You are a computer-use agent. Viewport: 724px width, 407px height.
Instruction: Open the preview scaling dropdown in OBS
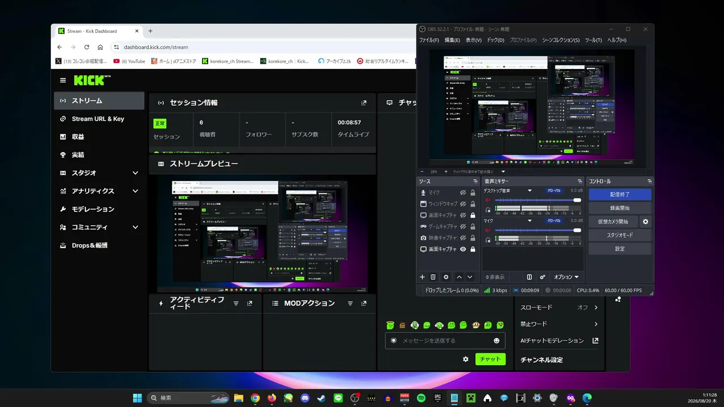tap(503, 171)
